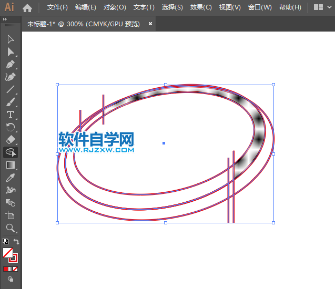Select the Gradient tool
The width and height of the screenshot is (335, 289).
click(x=11, y=165)
